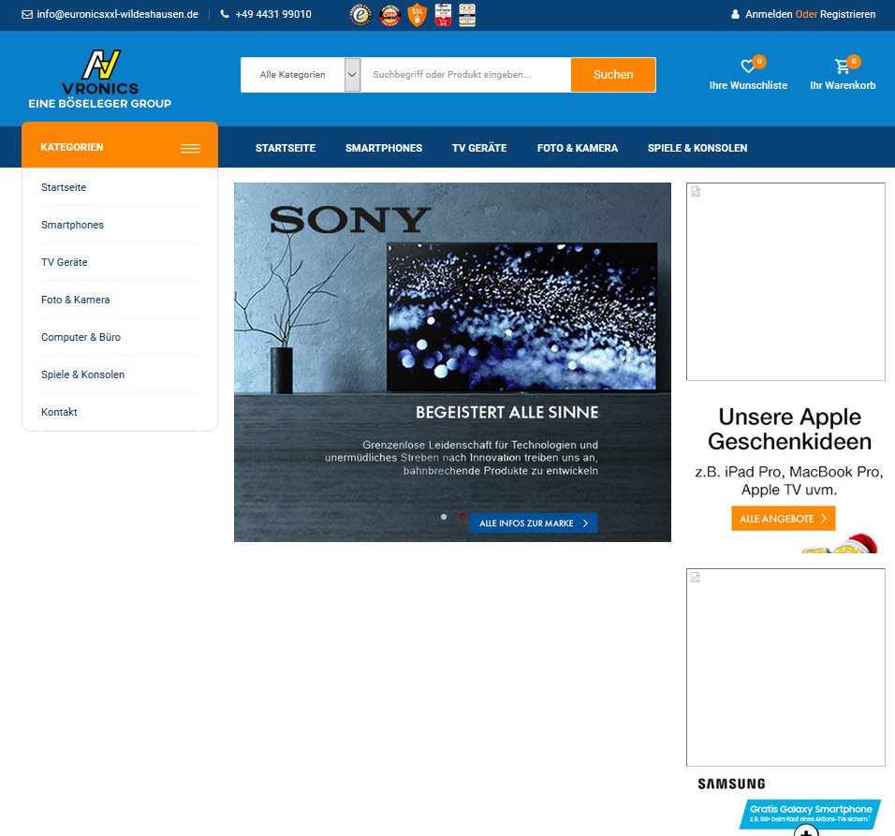Viewport: 895px width, 836px height.
Task: Collapse the Kategorien sidebar header
Action: 120,145
